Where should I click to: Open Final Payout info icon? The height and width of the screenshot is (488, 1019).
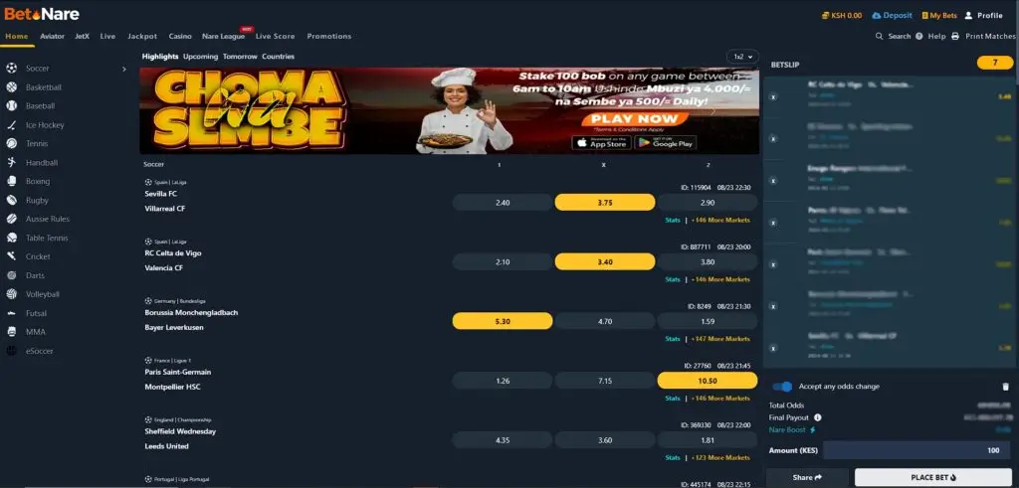coord(818,417)
